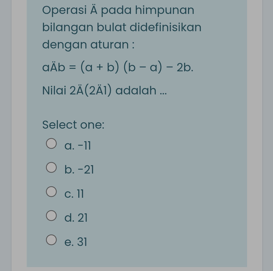
Task: Click the option text 'd. 21'
Action: tap(75, 218)
